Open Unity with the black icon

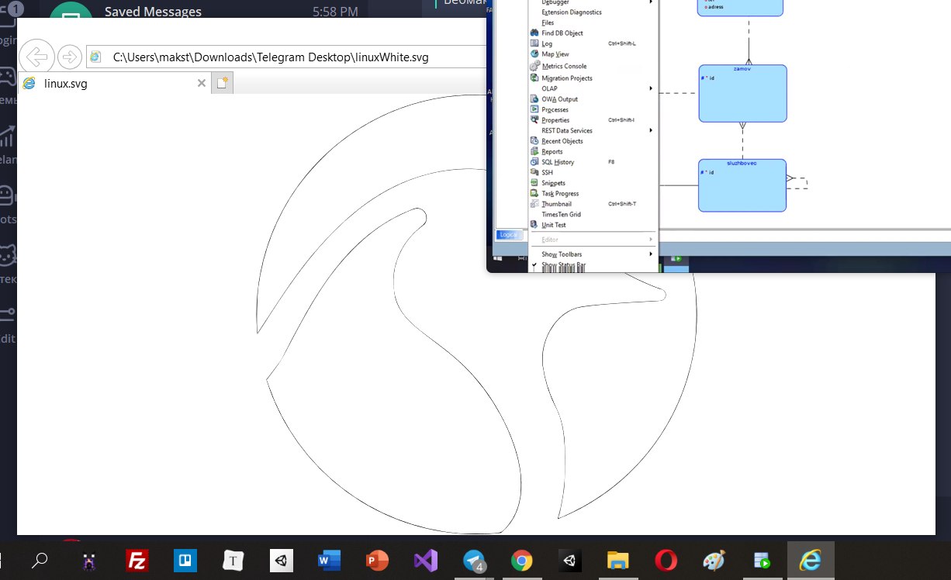pyautogui.click(x=570, y=561)
